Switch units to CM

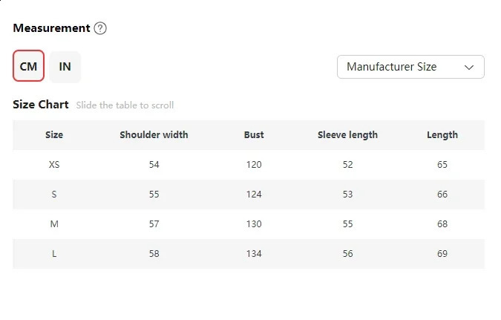[28, 67]
